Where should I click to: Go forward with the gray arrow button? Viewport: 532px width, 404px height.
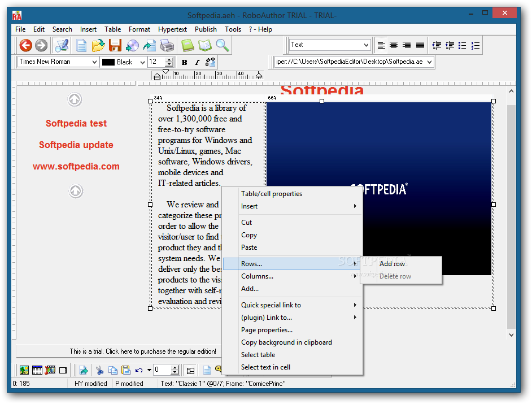(41, 45)
